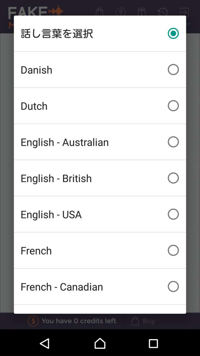Enable the English - USA radio button
The image size is (200, 356).
pos(173,214)
